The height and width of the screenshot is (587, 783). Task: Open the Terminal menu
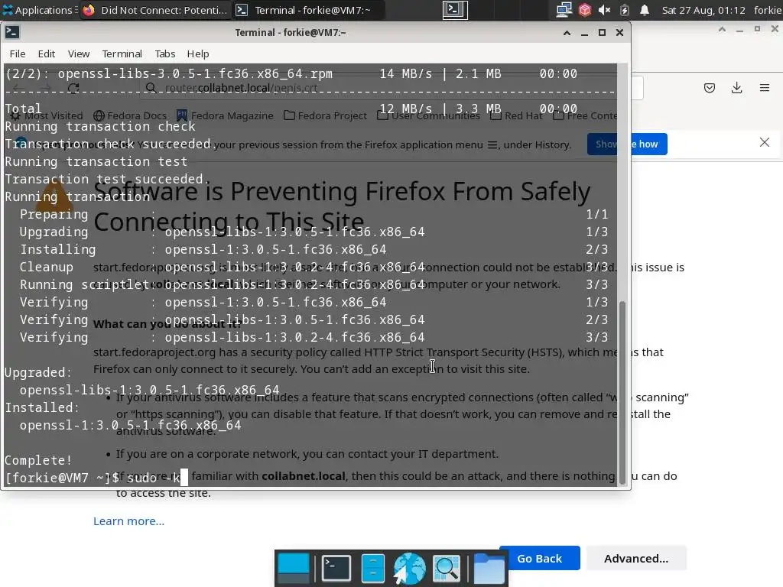pos(122,54)
